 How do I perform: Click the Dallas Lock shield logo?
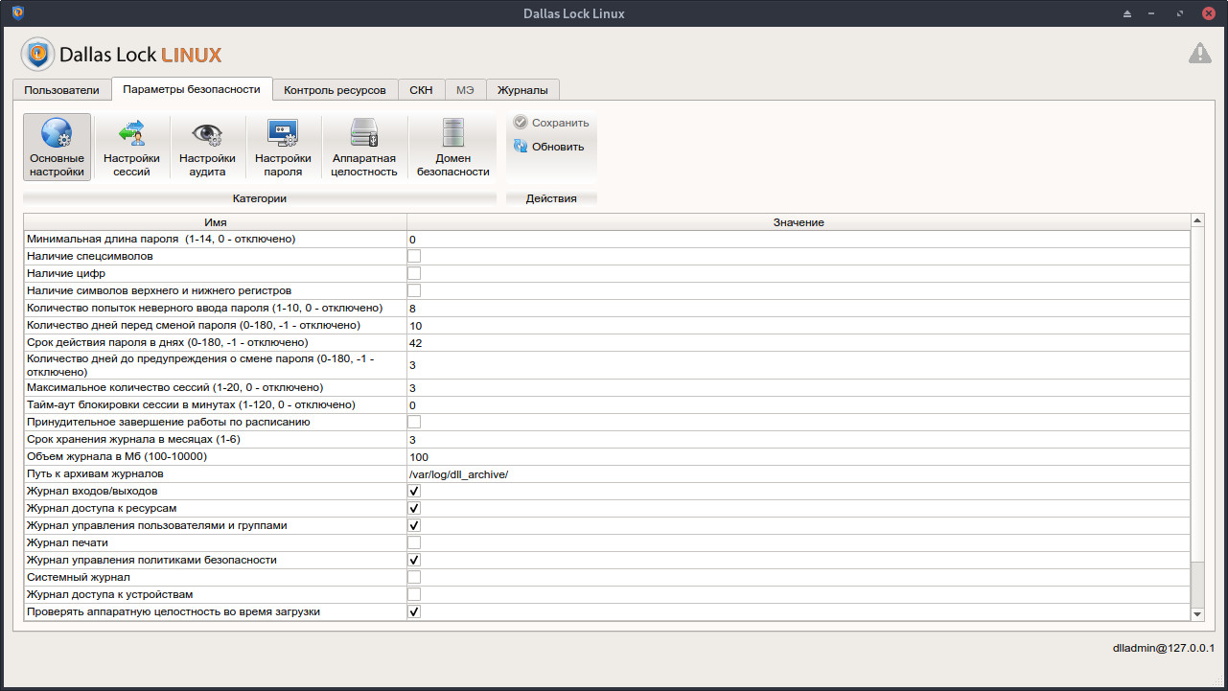(37, 54)
